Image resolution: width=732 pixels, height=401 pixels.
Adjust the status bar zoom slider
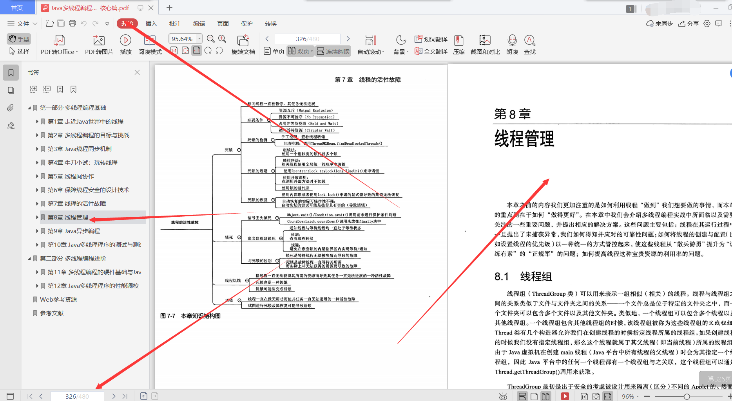click(687, 396)
